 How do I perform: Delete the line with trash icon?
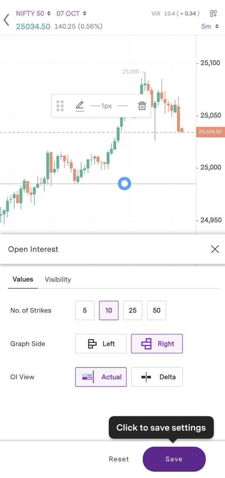(142, 106)
